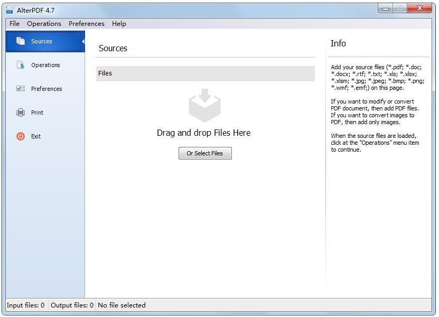
Task: Click Exit in the navigation sidebar
Action: [x=36, y=136]
